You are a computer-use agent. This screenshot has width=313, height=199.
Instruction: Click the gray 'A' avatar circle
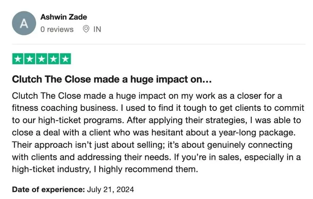(24, 23)
